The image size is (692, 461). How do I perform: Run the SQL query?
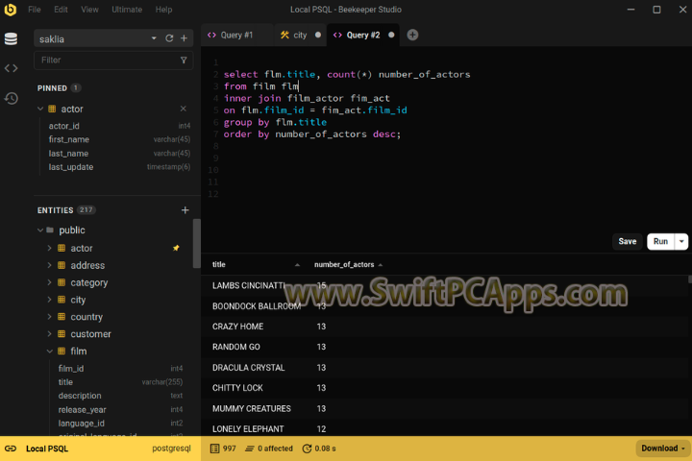coord(660,241)
